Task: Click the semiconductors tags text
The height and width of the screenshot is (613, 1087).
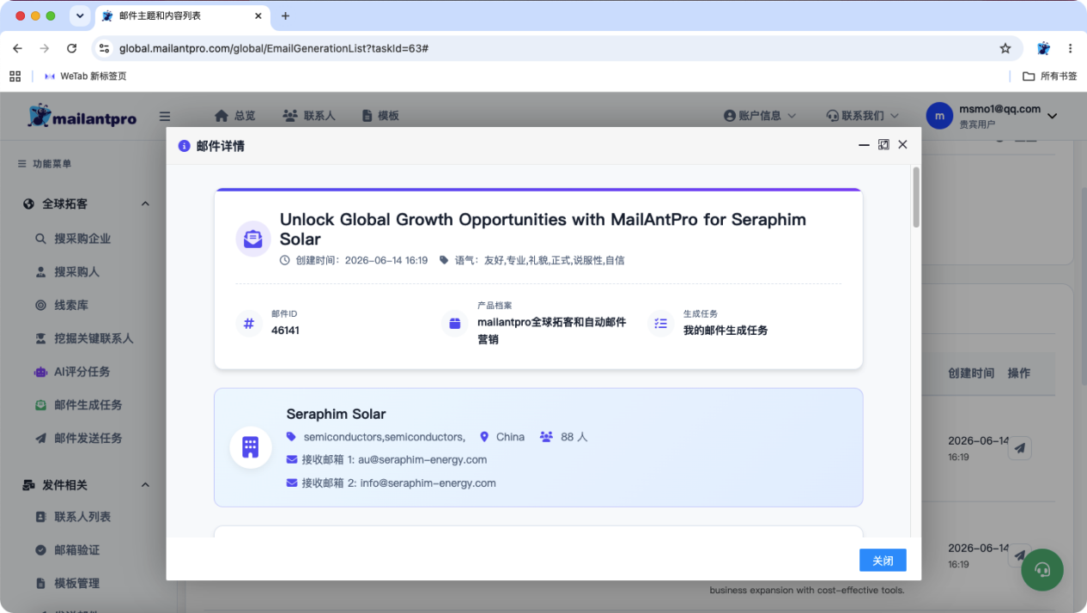Action: coord(384,437)
